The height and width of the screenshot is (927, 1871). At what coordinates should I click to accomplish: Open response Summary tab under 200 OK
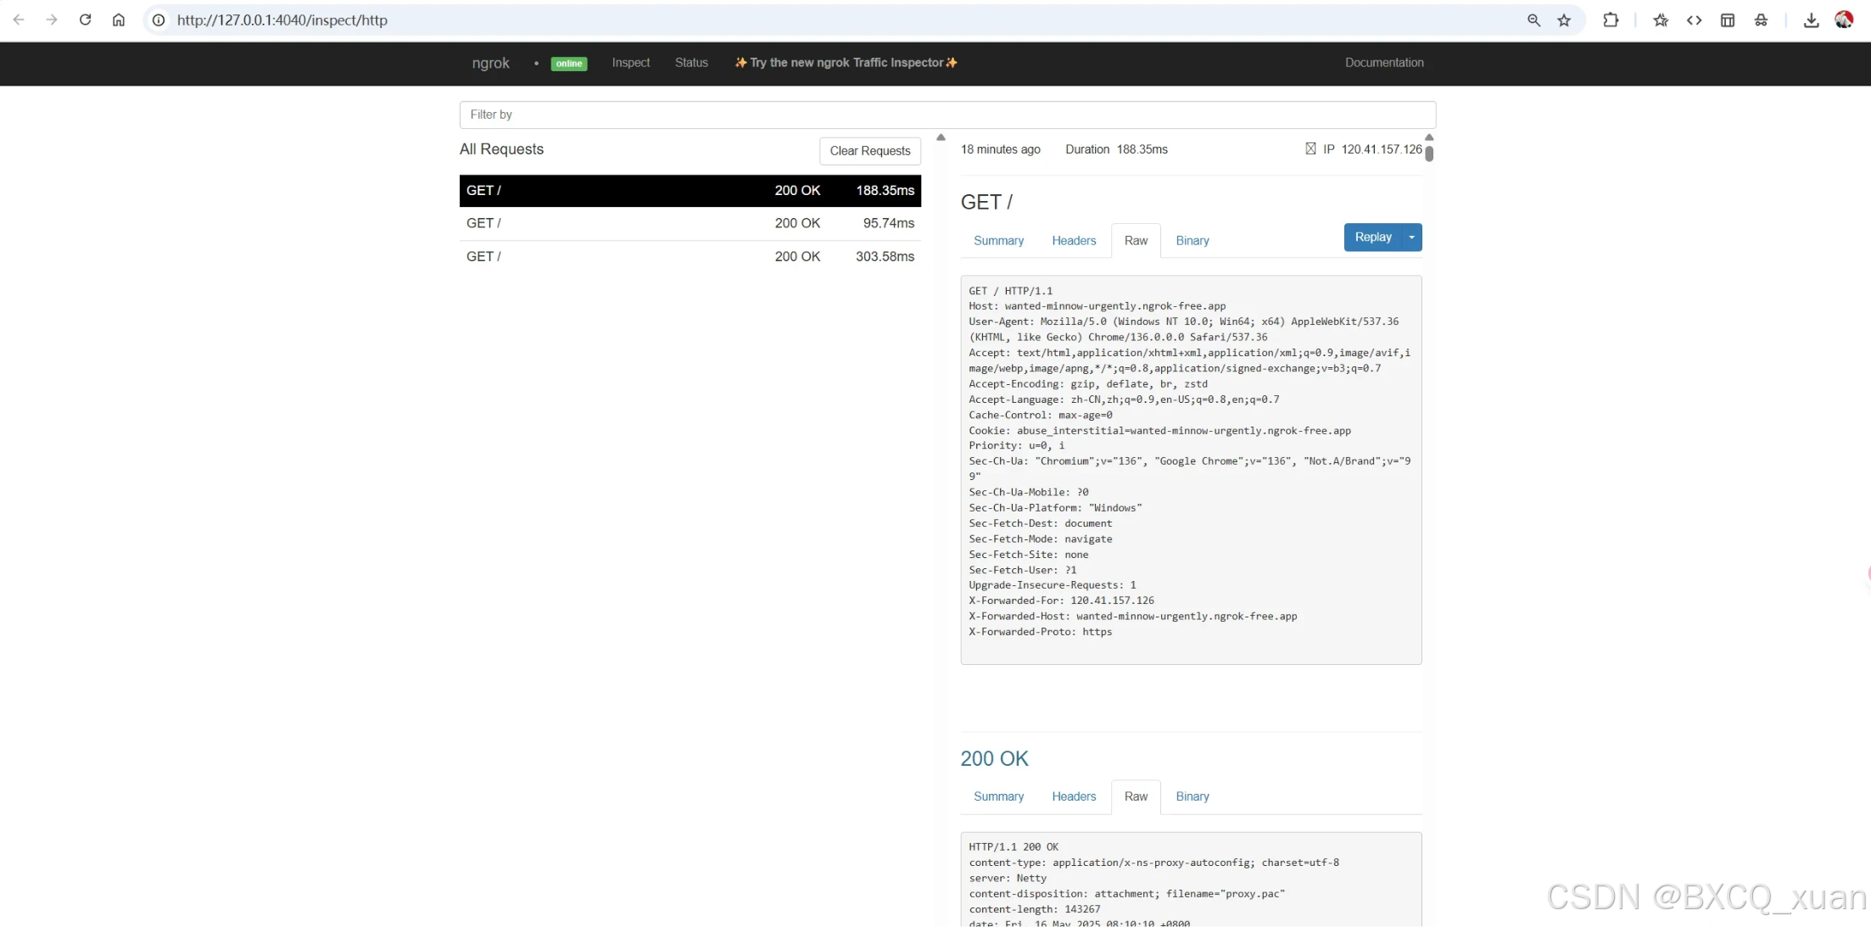(998, 796)
